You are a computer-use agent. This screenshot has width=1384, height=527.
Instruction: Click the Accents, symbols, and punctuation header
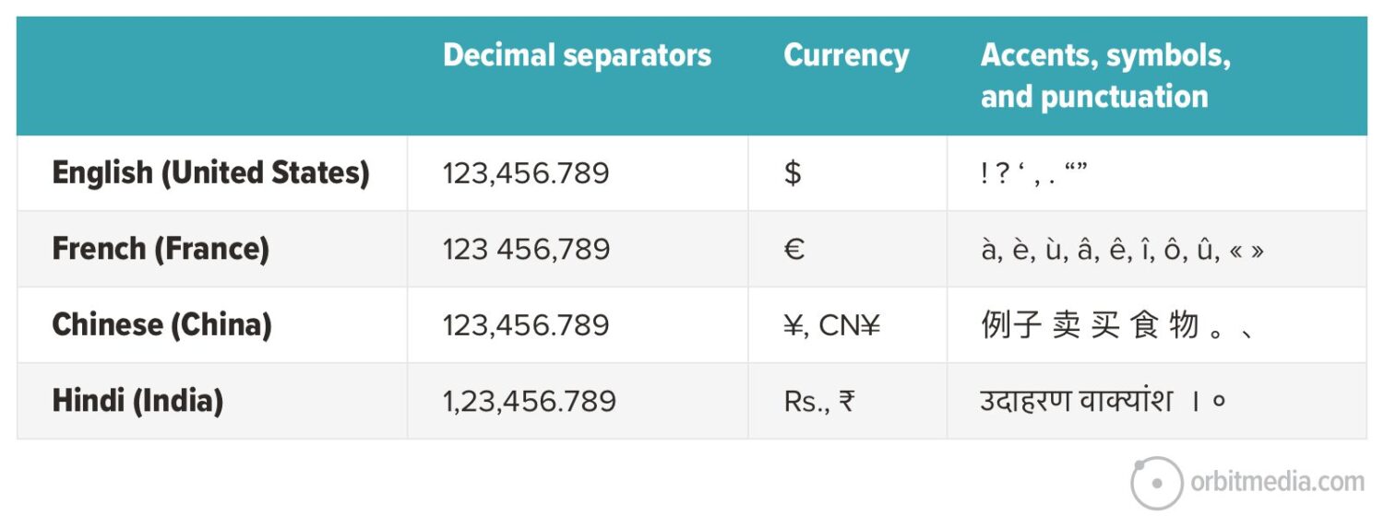tap(1104, 76)
